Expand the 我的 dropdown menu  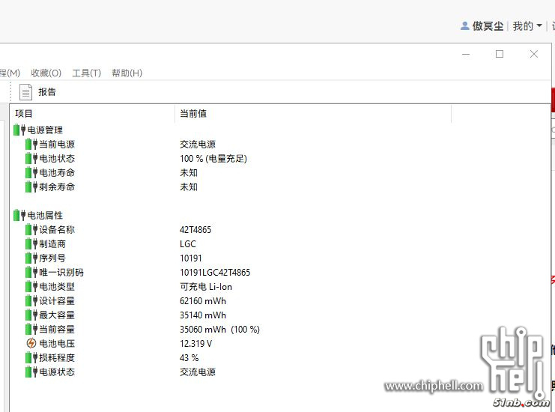pyautogui.click(x=527, y=25)
